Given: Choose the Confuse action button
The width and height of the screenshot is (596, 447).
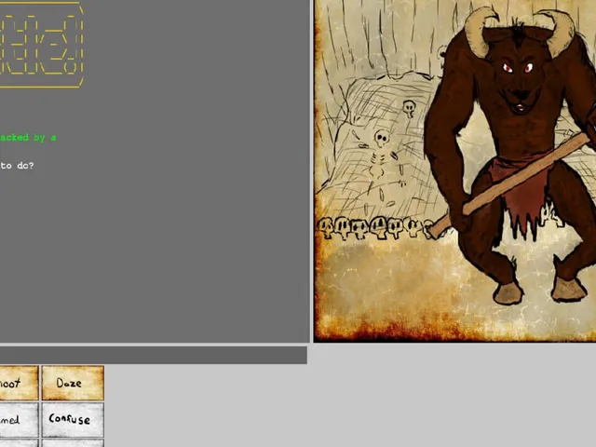Looking at the screenshot, I should (73, 420).
